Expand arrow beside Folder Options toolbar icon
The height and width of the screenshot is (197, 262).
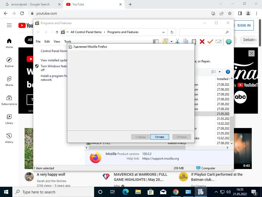point(171,41)
